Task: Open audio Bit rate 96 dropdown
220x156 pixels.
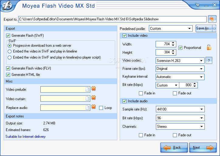Action: (x=201, y=118)
